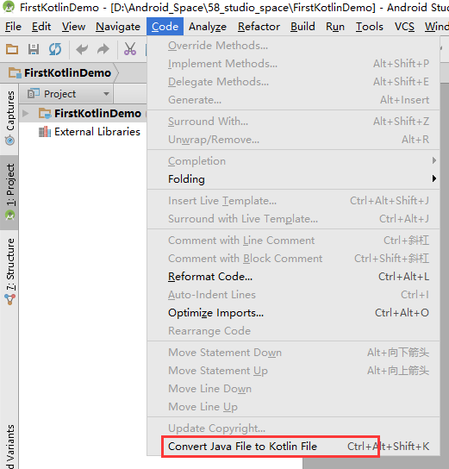Select Optimize Imports... menu entry

tap(294, 313)
